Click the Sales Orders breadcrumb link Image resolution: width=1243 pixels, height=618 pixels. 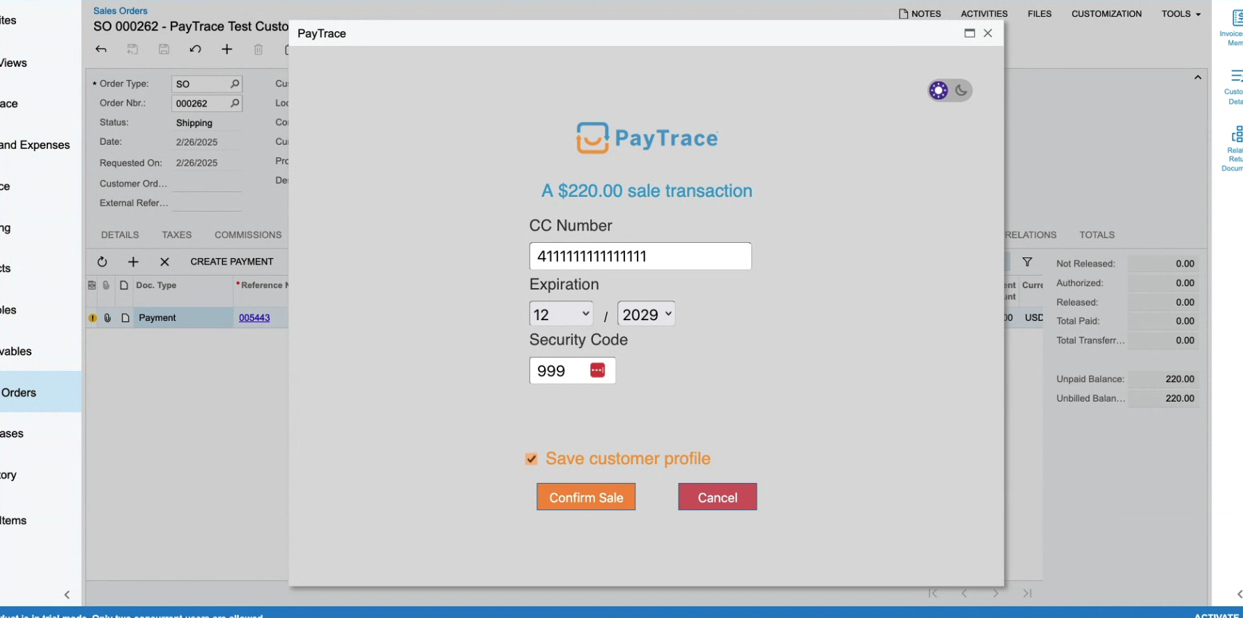coord(121,11)
